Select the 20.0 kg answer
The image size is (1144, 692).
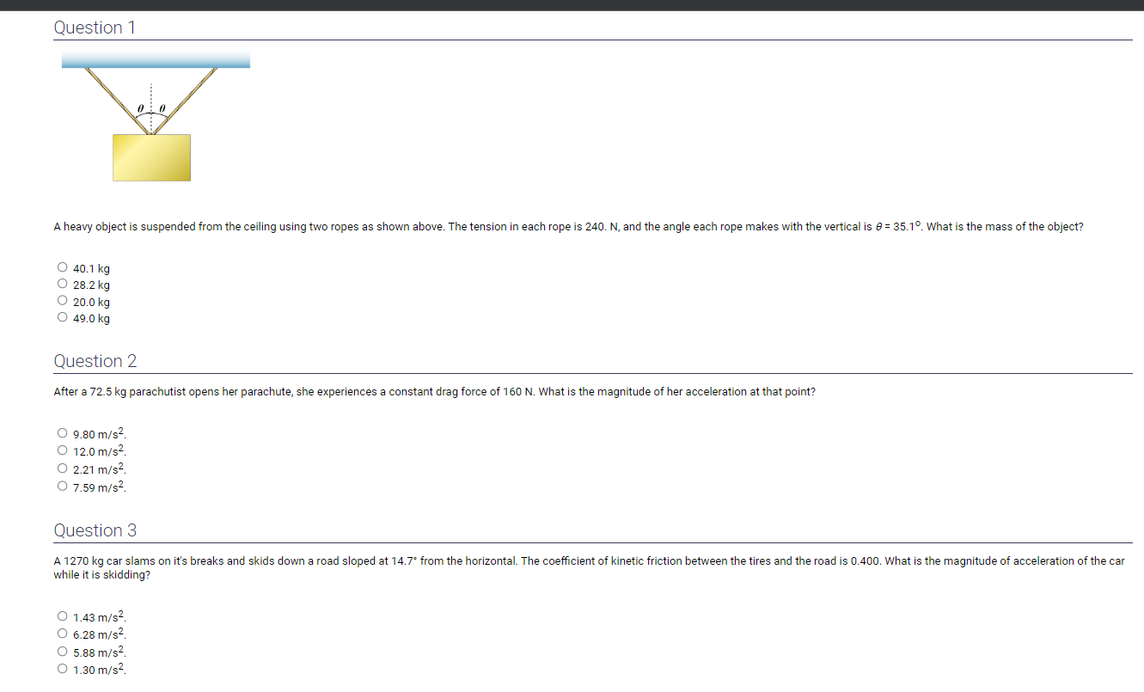tap(62, 302)
